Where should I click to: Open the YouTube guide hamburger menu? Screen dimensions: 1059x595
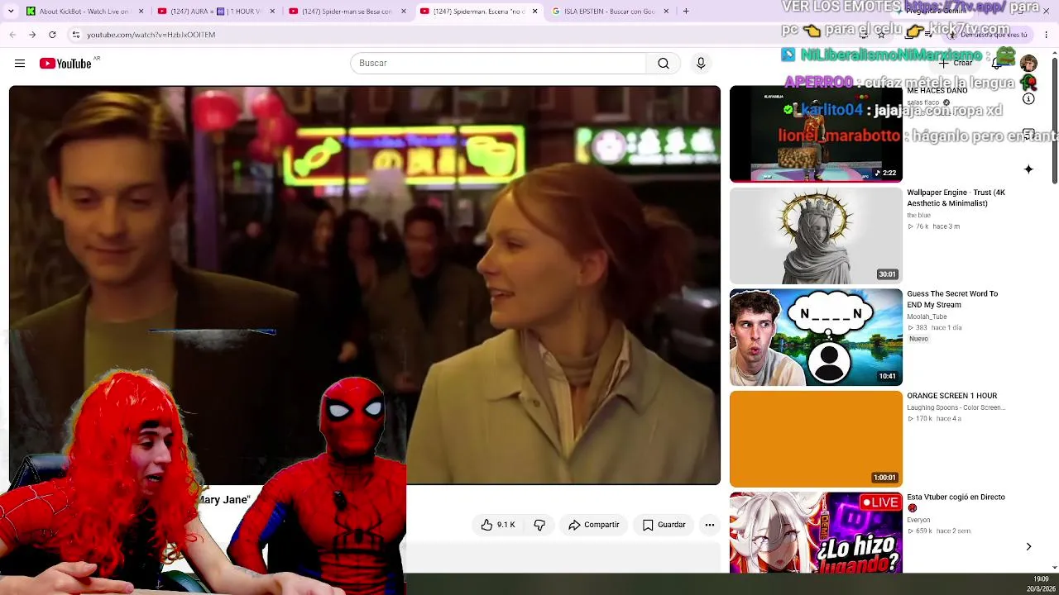coord(20,64)
